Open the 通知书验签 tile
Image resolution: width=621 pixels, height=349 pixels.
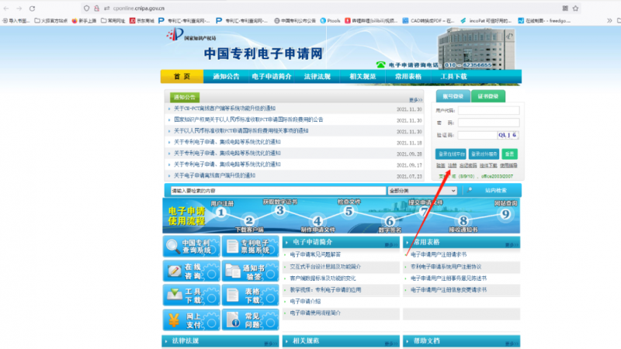pyautogui.click(x=250, y=271)
